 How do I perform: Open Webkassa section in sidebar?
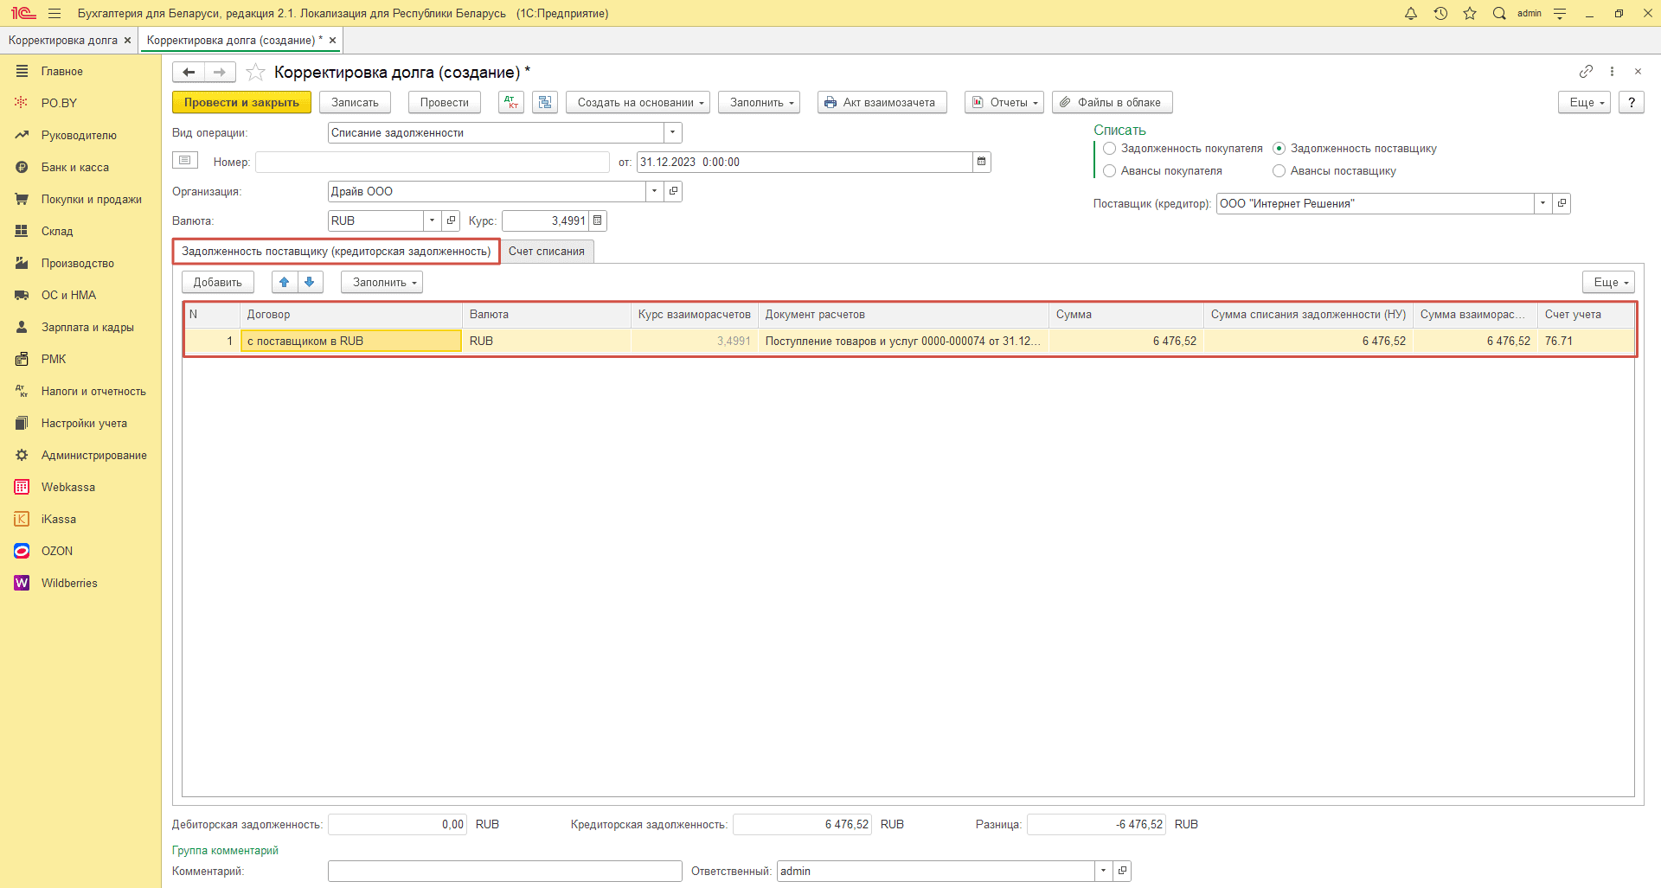point(68,487)
